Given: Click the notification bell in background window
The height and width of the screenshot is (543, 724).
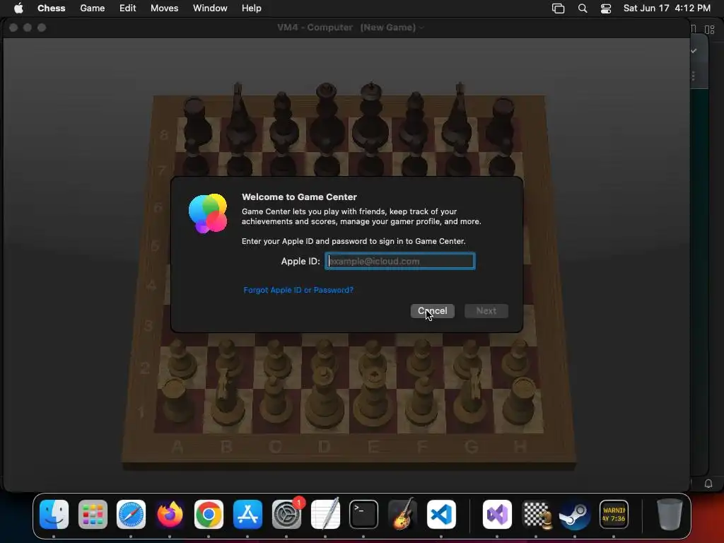Looking at the screenshot, I should pos(708,484).
